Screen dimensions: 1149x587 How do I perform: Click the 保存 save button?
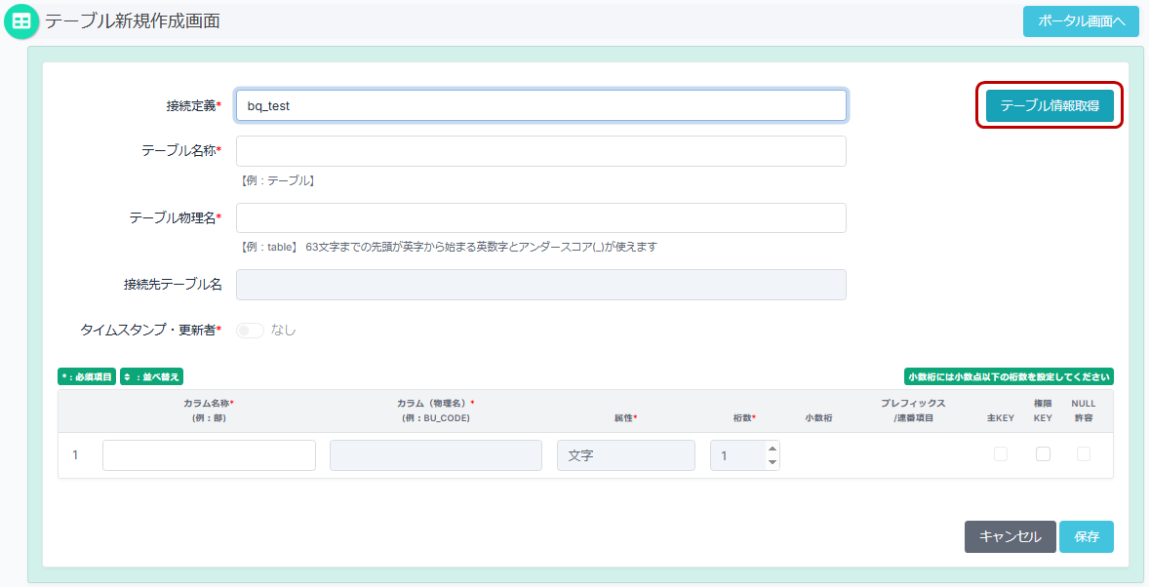click(x=1086, y=536)
